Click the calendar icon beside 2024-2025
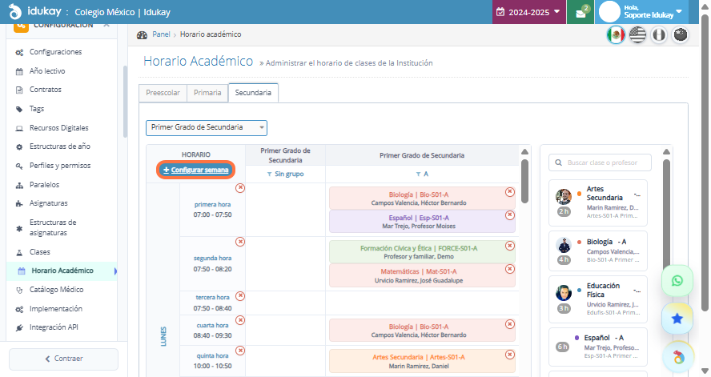The image size is (711, 377). tap(500, 12)
